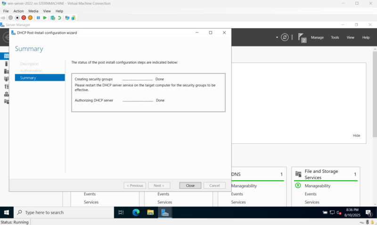Click the grey Start VM toolbar icon
This screenshot has width=377, height=225.
tap(10, 18)
